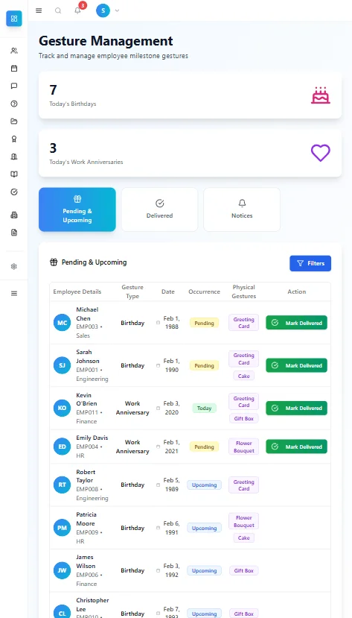Mark Kevin O'Brien's gesture delivered
The image size is (352, 618).
296,408
